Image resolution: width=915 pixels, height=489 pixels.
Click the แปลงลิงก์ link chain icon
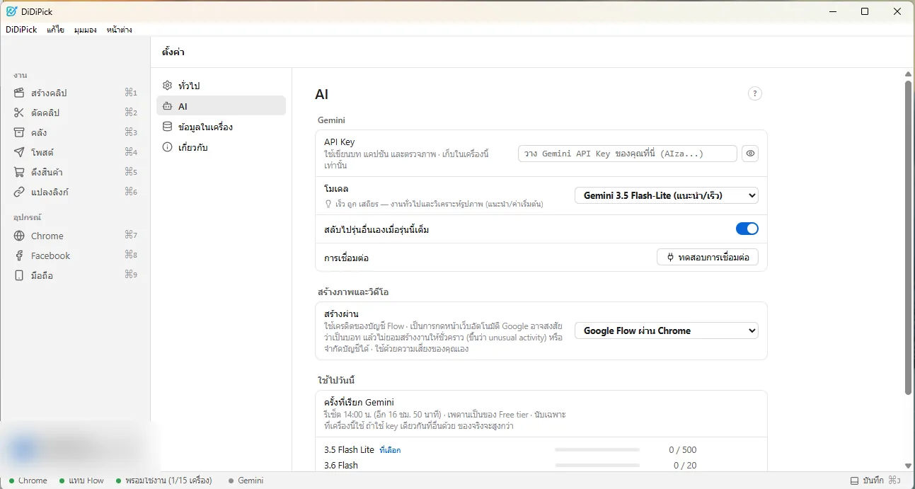click(x=19, y=192)
